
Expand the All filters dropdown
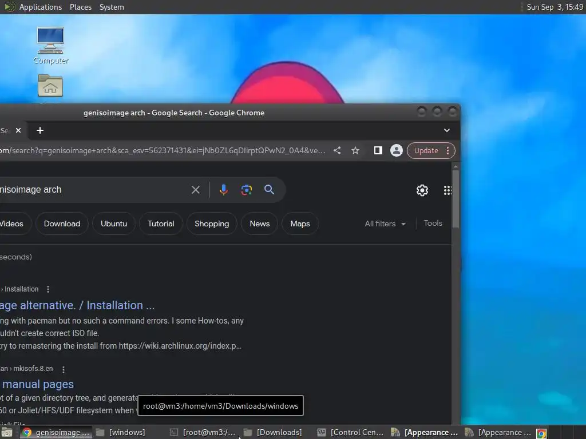tap(385, 224)
